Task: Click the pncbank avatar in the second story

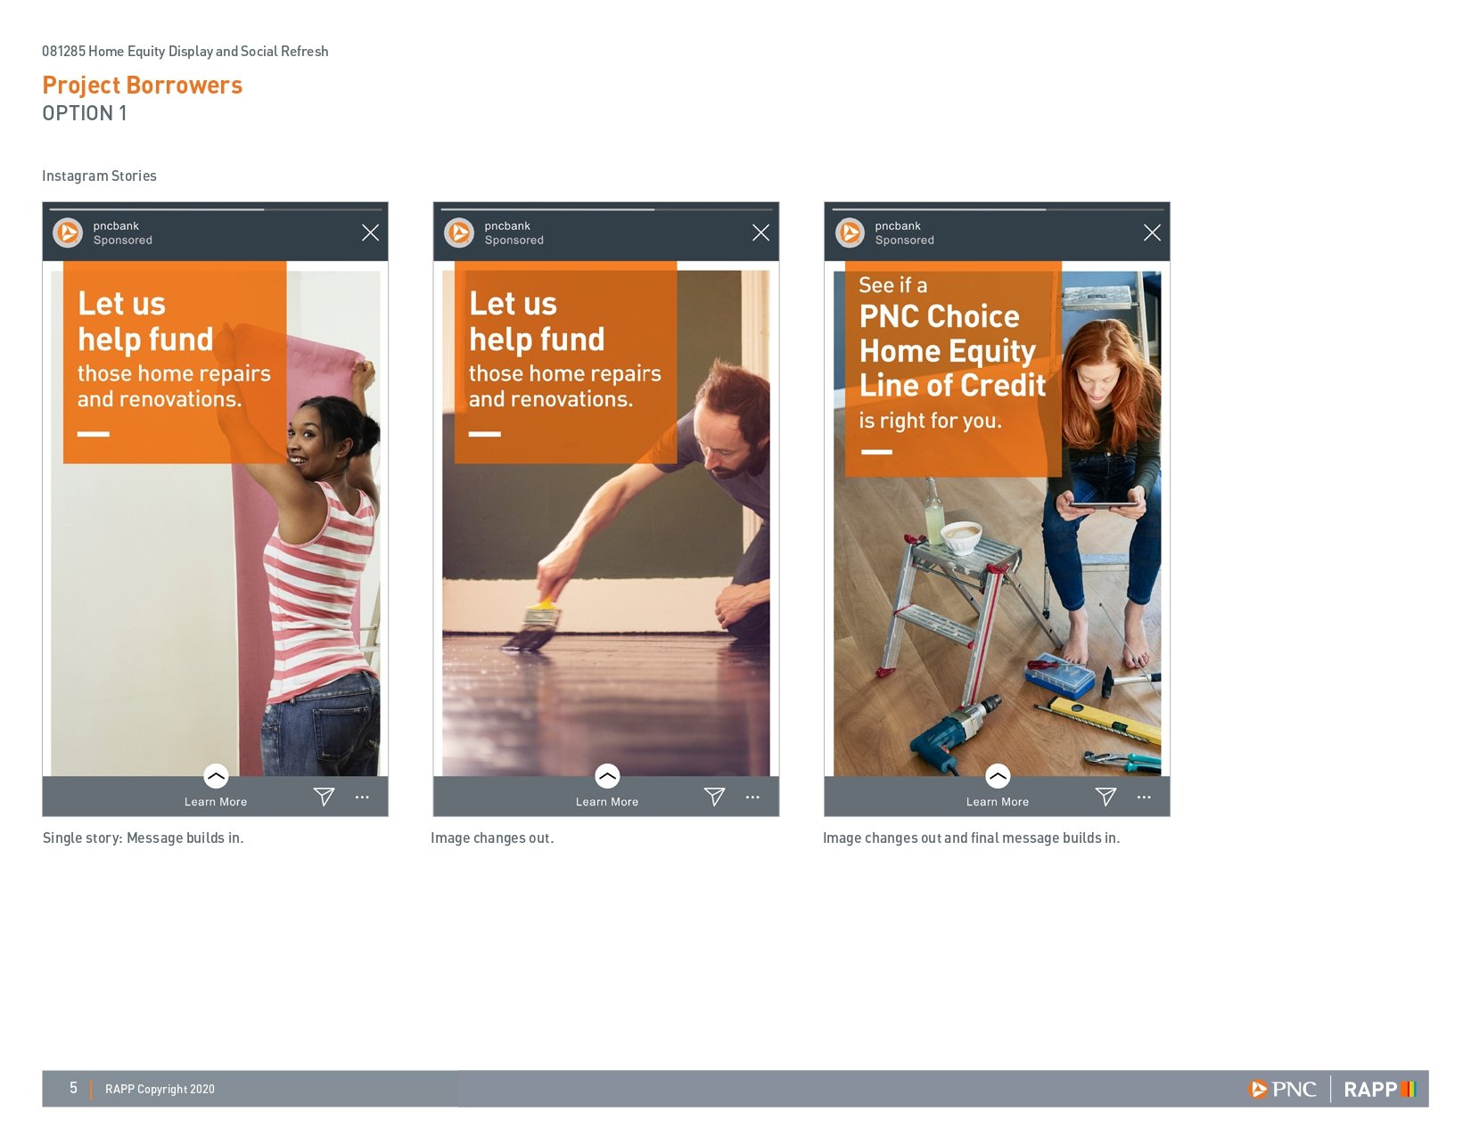Action: point(459,233)
